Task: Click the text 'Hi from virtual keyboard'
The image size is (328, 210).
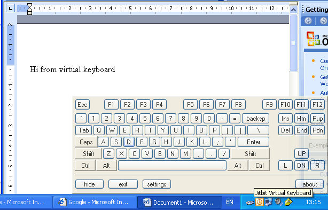Action: (72, 69)
